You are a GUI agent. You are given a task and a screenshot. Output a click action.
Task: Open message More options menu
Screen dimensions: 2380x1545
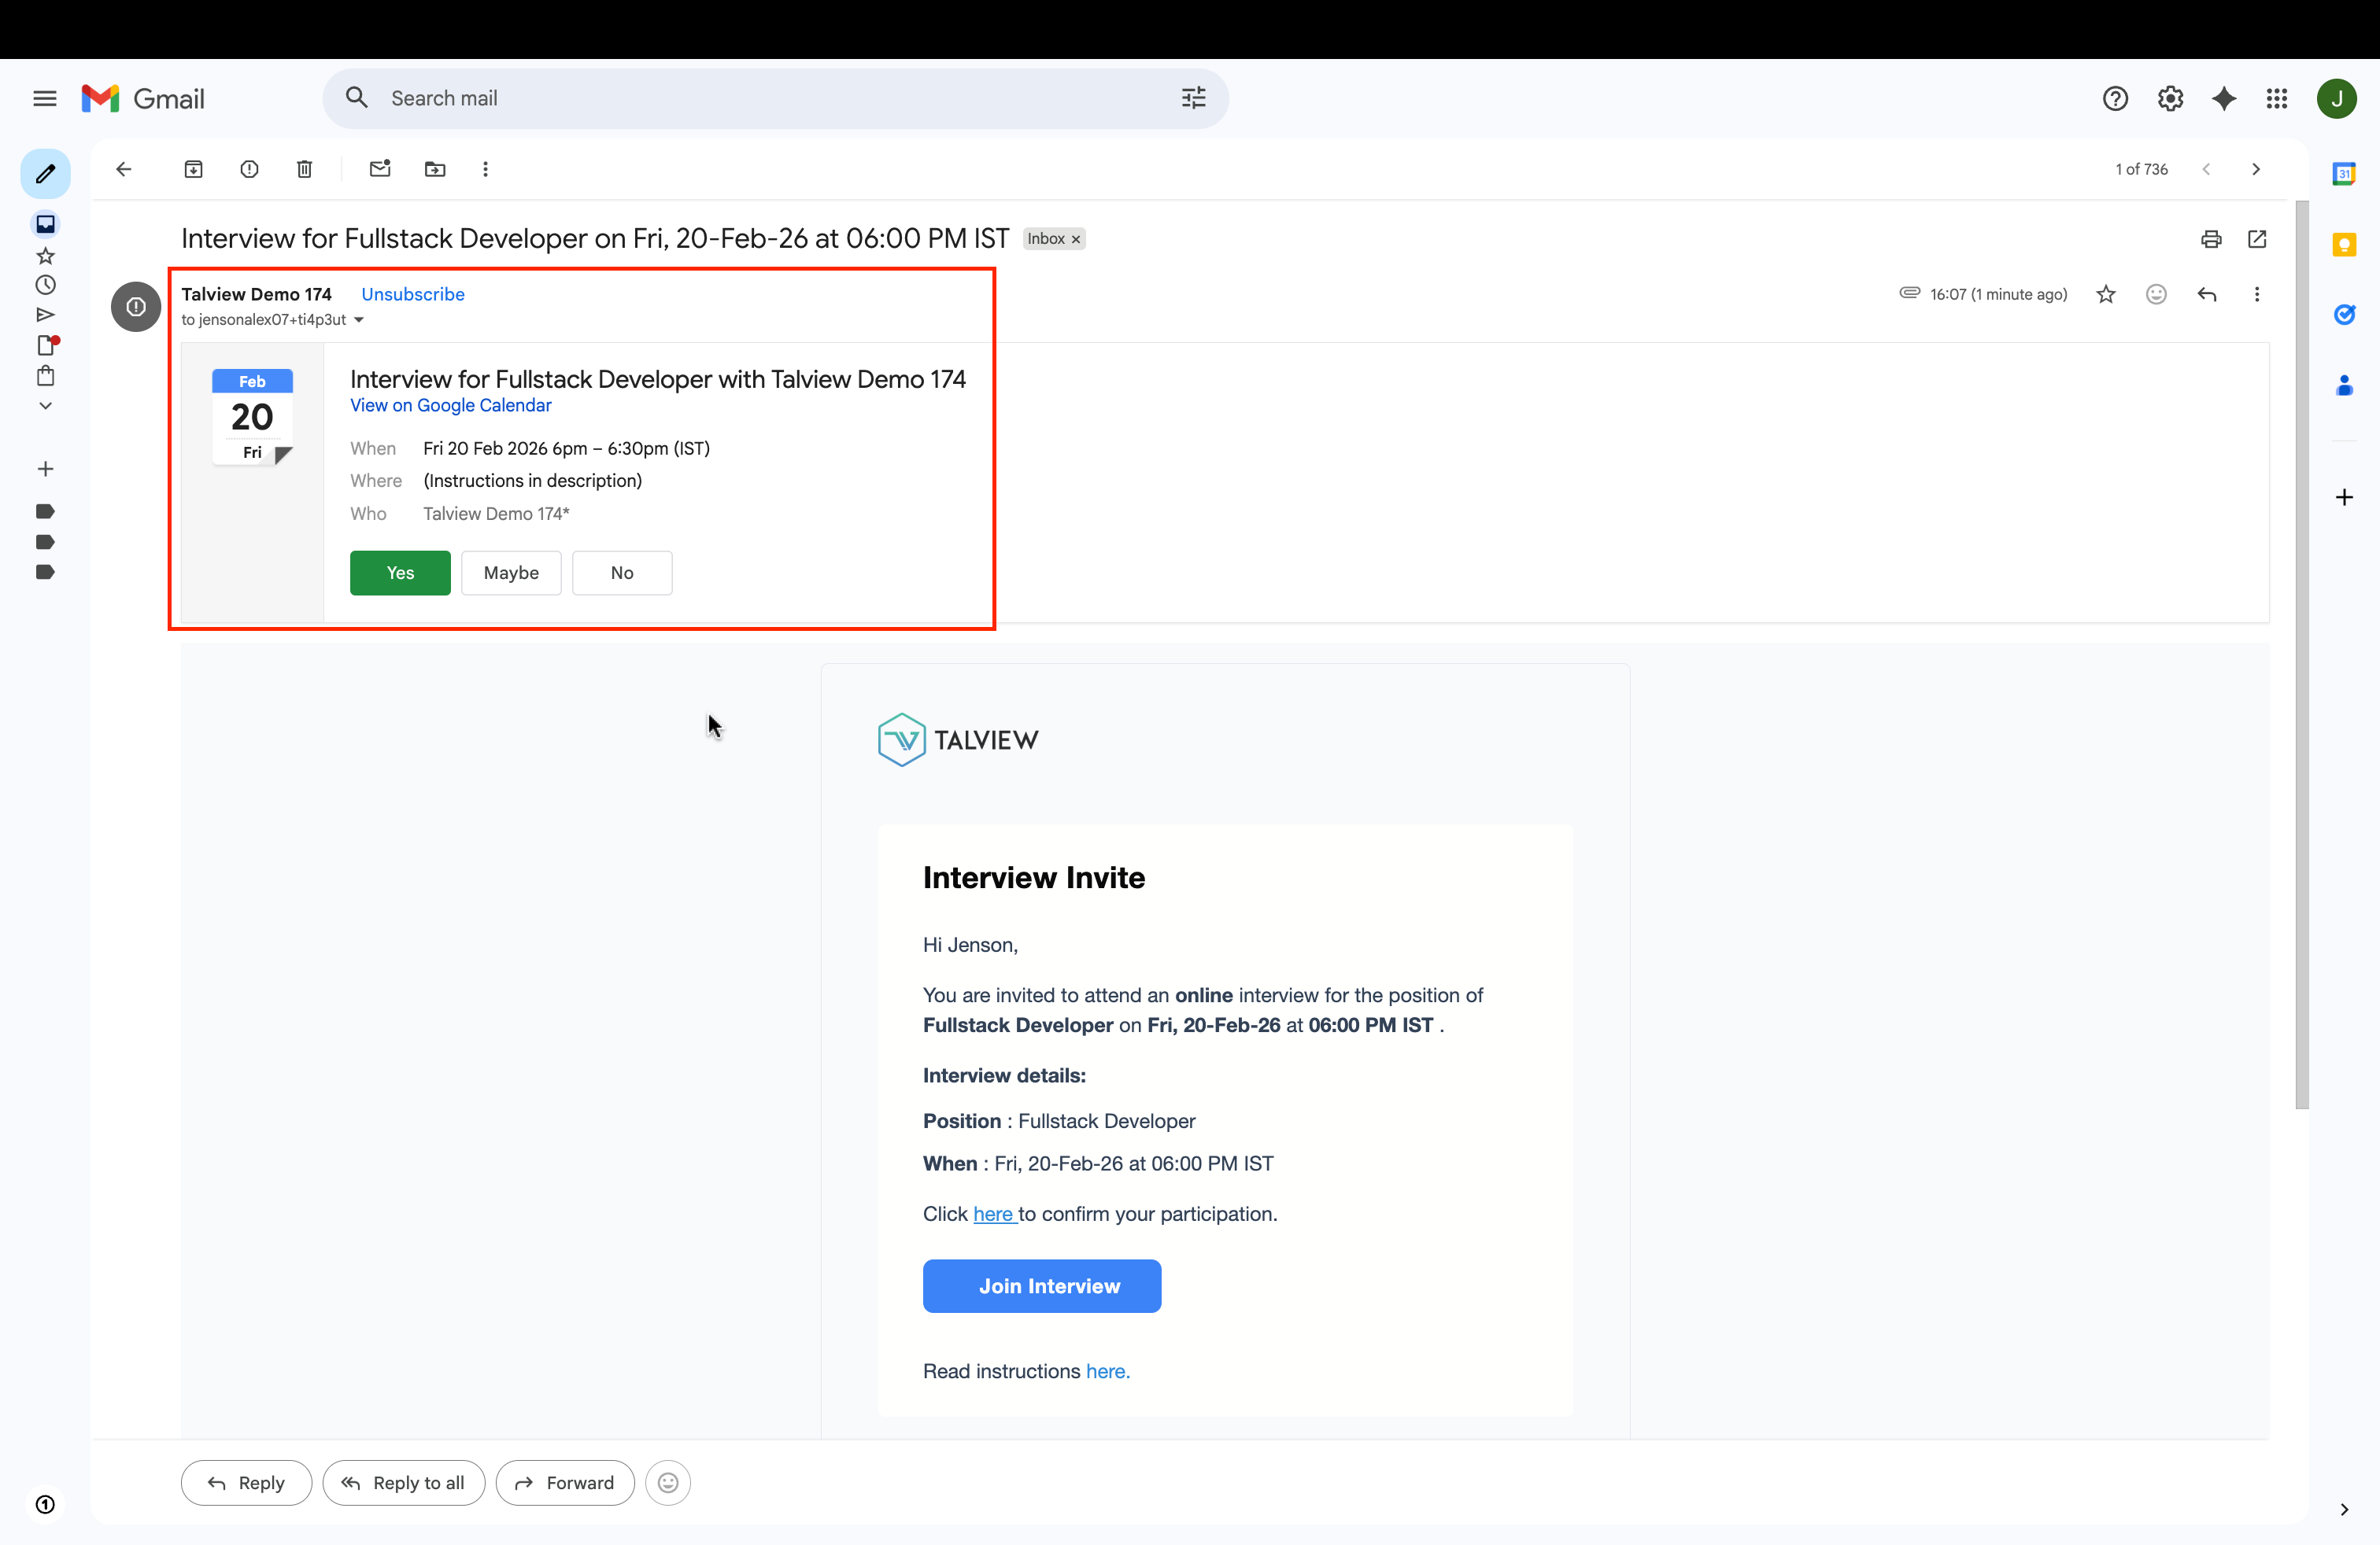[2257, 293]
